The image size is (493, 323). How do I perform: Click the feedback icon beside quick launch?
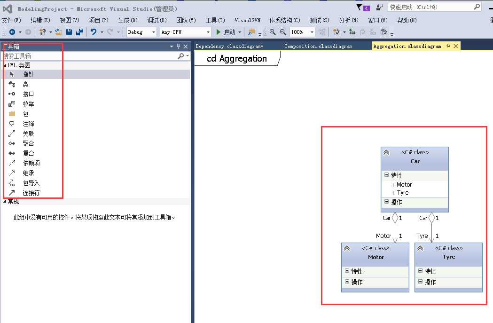(x=380, y=7)
